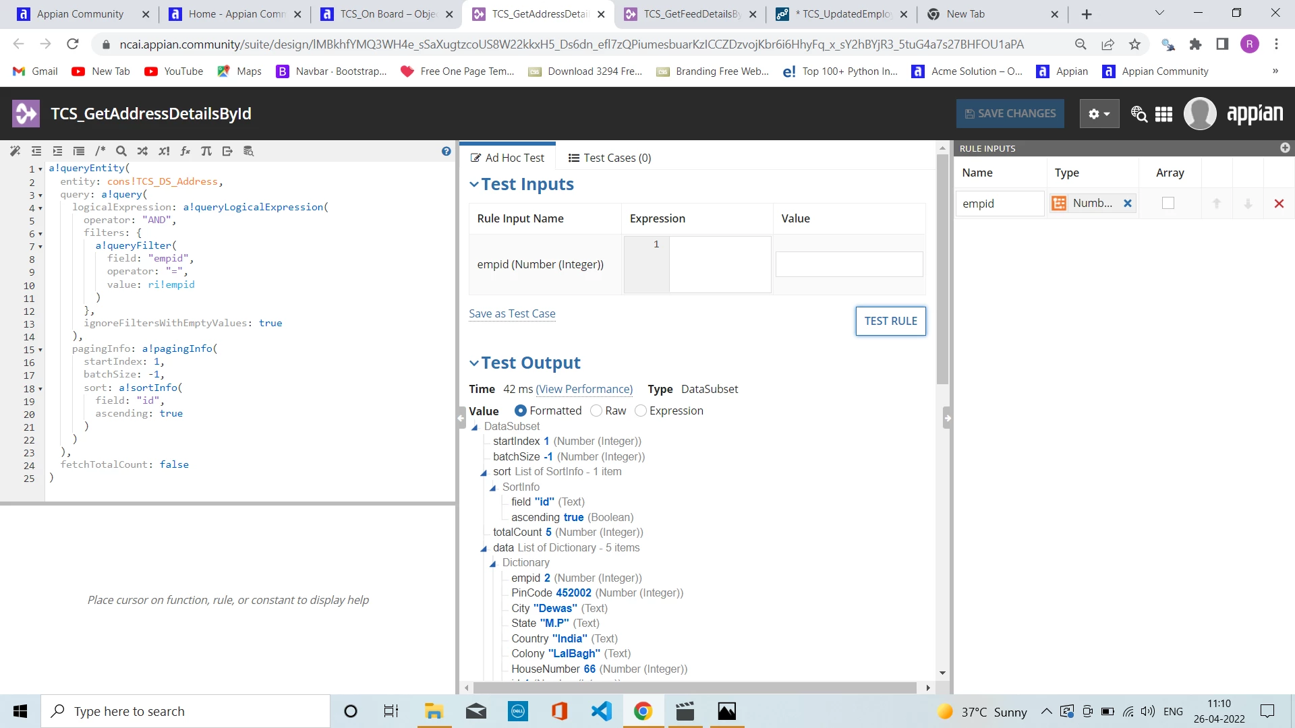1295x728 pixels.
Task: Select the Expression value view
Action: coord(640,411)
